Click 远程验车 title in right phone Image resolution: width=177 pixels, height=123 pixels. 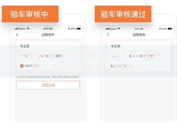[x=139, y=35]
